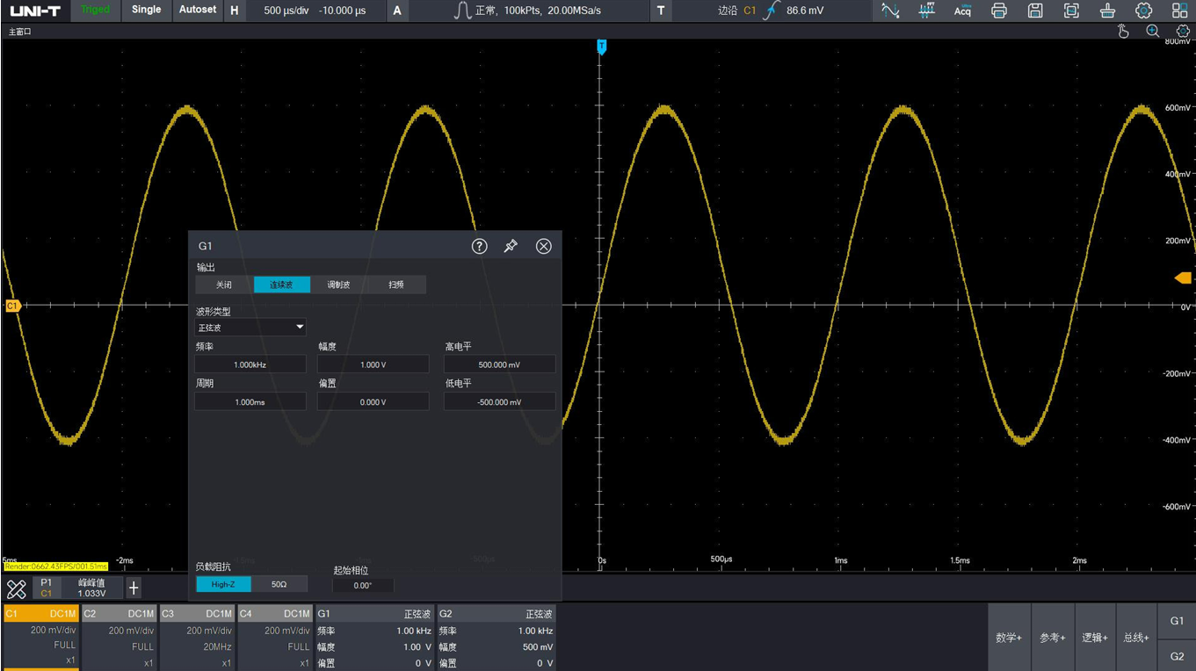
Task: Click the trigger position T marker
Action: (x=602, y=47)
